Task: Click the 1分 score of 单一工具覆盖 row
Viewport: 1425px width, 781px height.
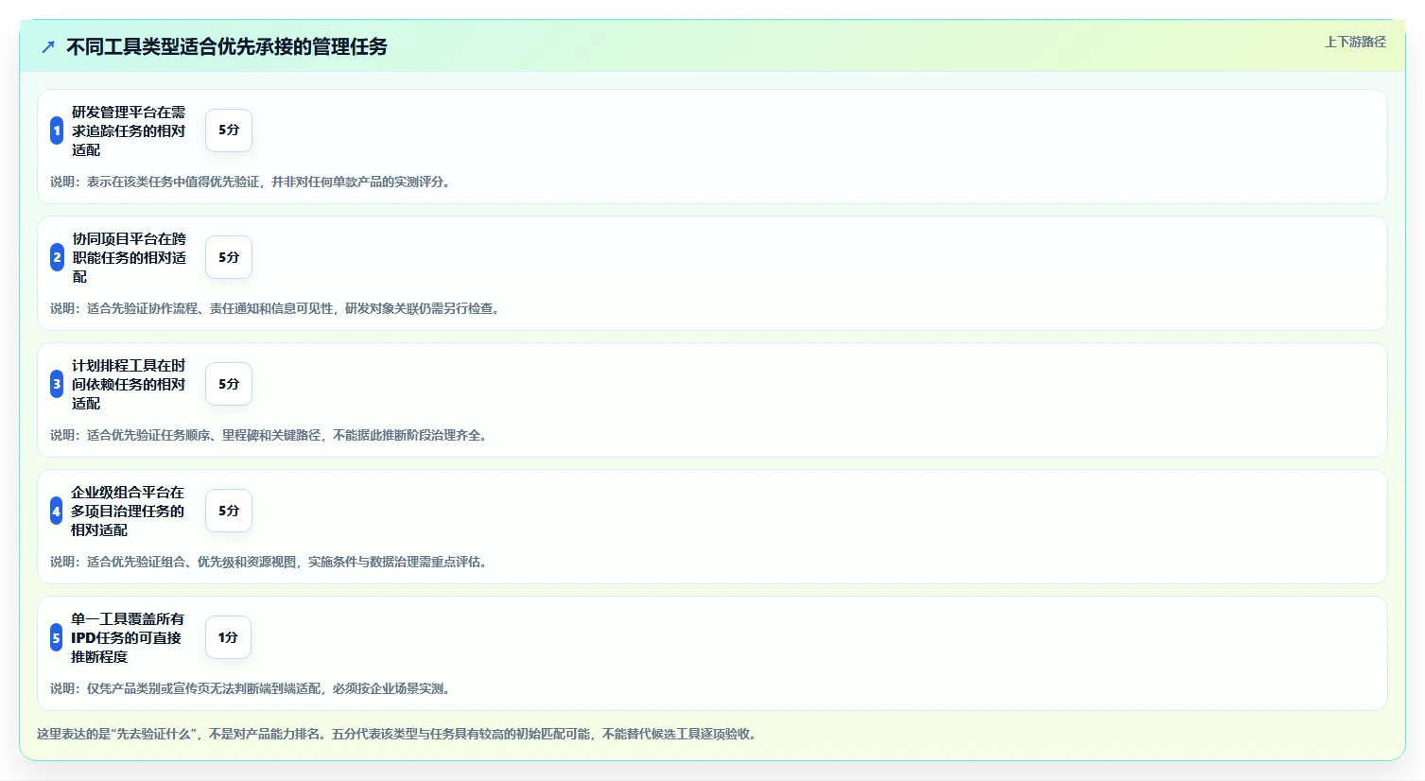Action: click(228, 637)
